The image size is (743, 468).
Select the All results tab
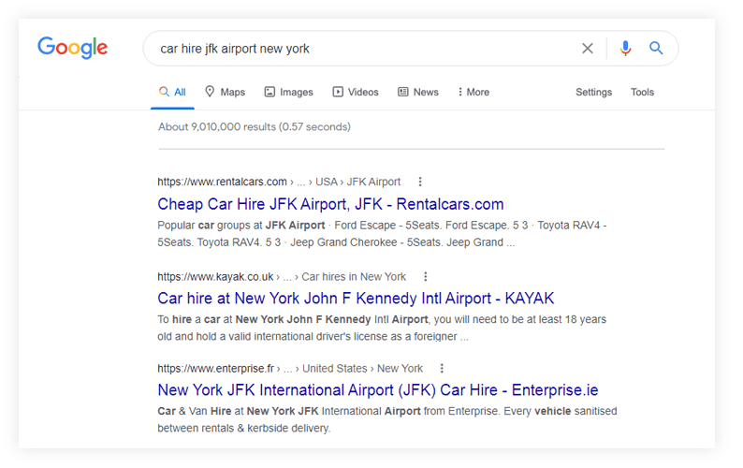172,92
